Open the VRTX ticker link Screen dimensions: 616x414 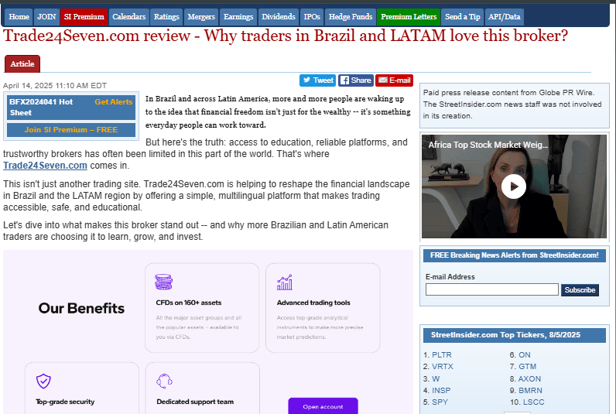point(443,367)
